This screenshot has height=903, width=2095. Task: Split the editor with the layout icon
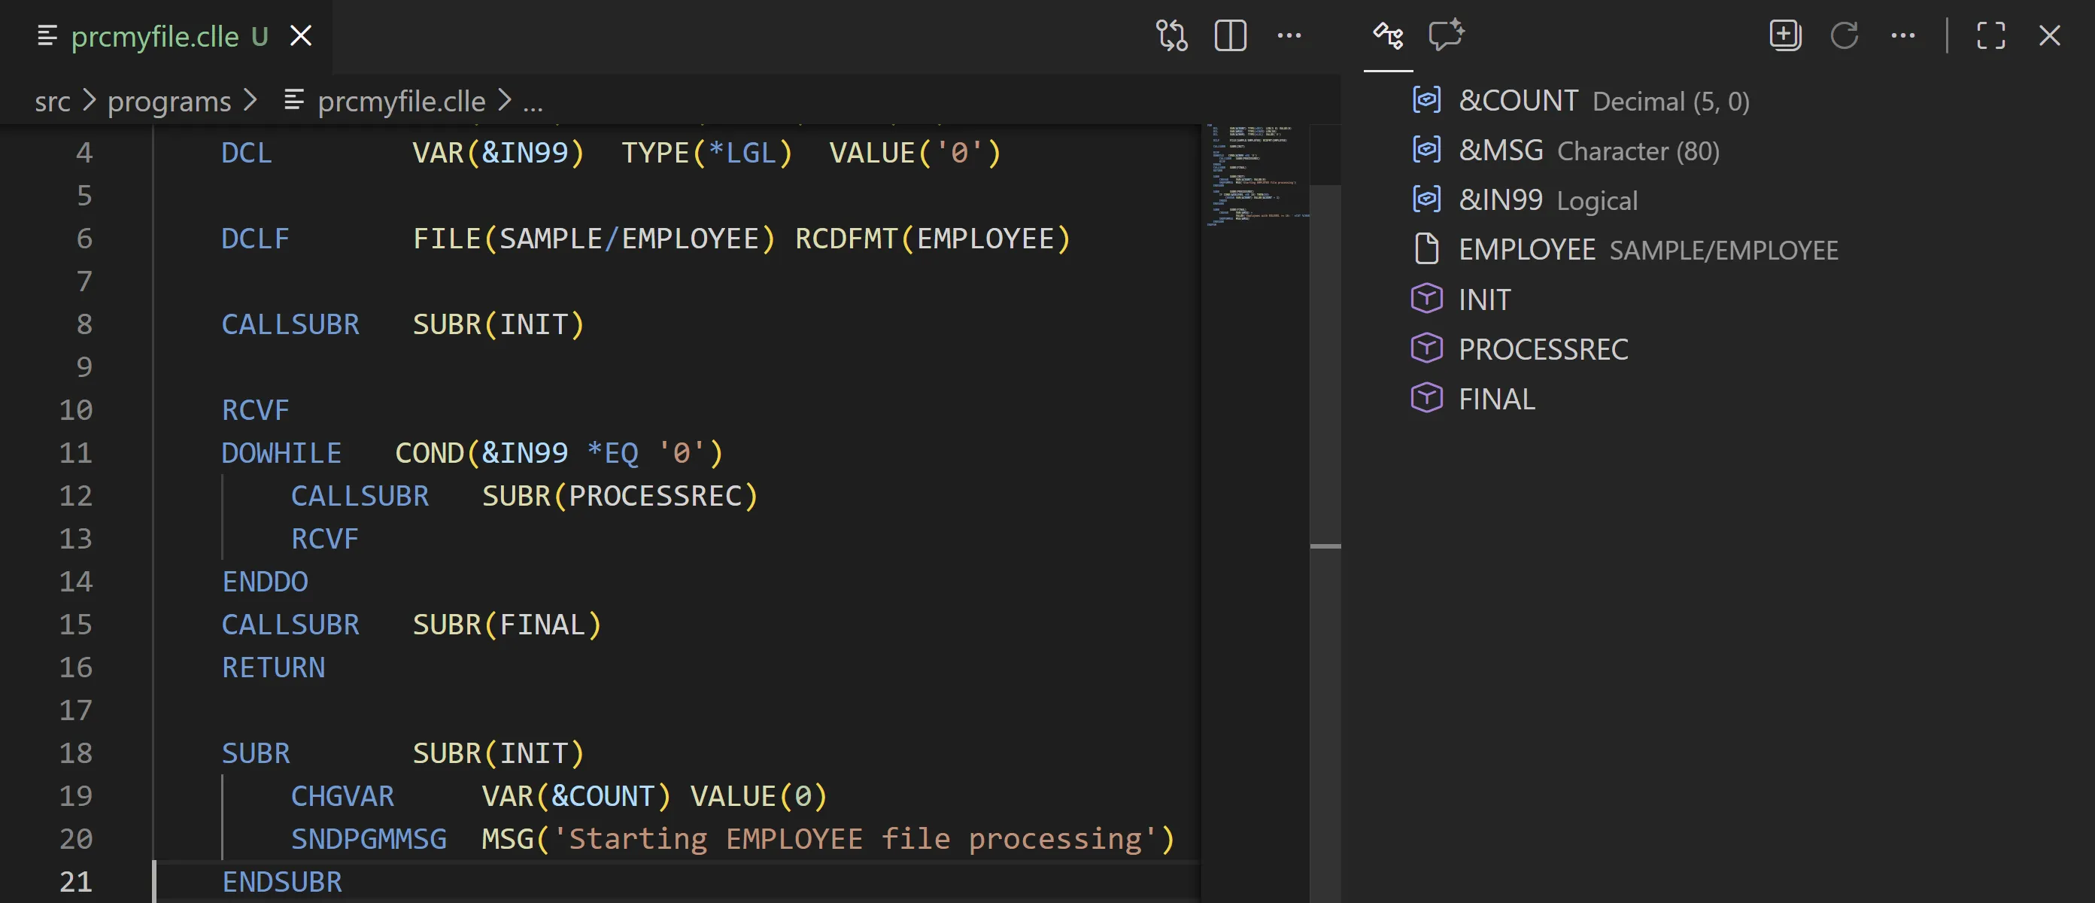[1230, 36]
